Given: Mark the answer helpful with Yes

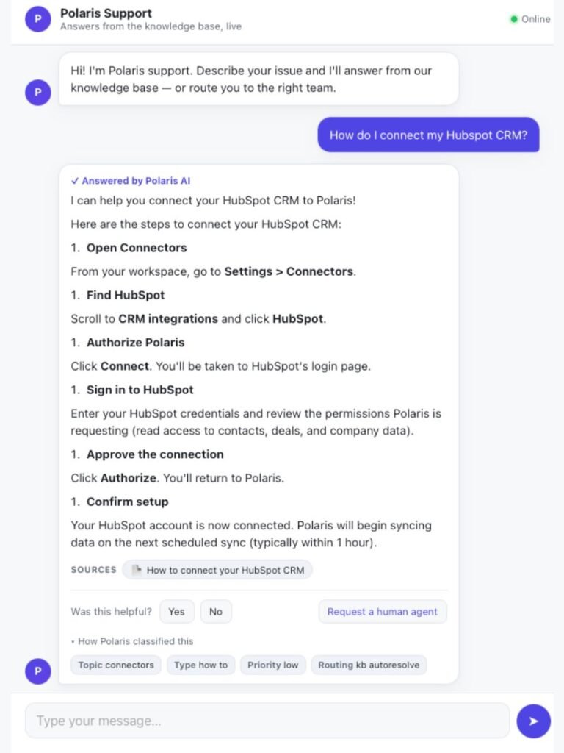Looking at the screenshot, I should [x=176, y=611].
